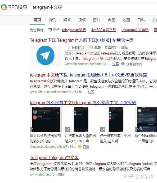Image resolution: width=157 pixels, height=183 pixels.
Task: Open the 华军软件园 source link
Action: point(134,64)
